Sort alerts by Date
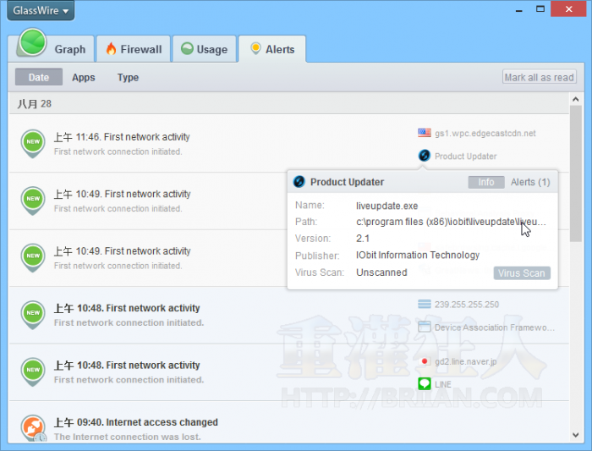This screenshot has height=451, width=592. click(39, 77)
